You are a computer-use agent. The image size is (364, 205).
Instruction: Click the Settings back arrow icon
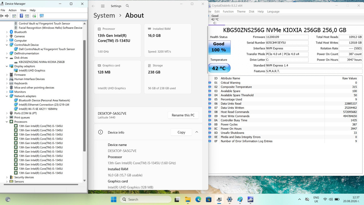93,6
